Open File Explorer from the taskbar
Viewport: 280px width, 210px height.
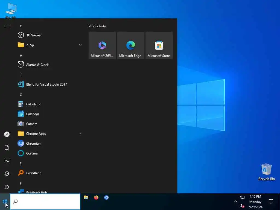point(86,197)
